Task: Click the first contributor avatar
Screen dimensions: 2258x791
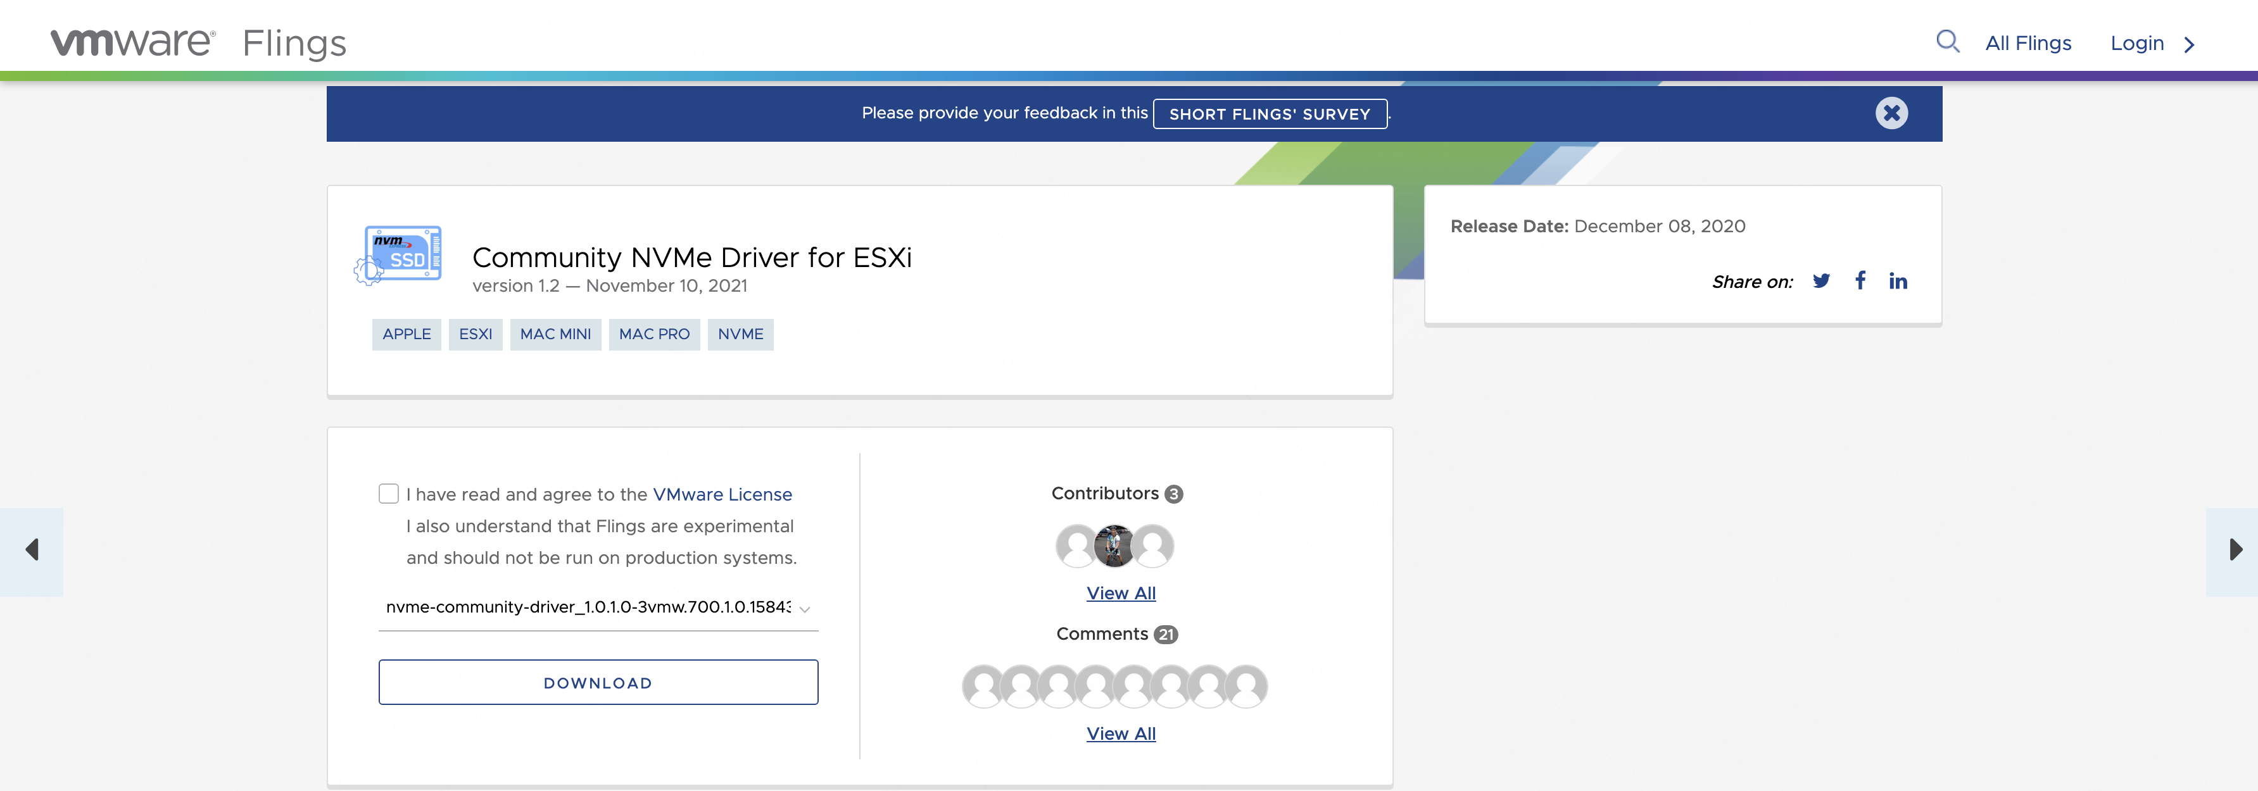Action: coord(1076,545)
